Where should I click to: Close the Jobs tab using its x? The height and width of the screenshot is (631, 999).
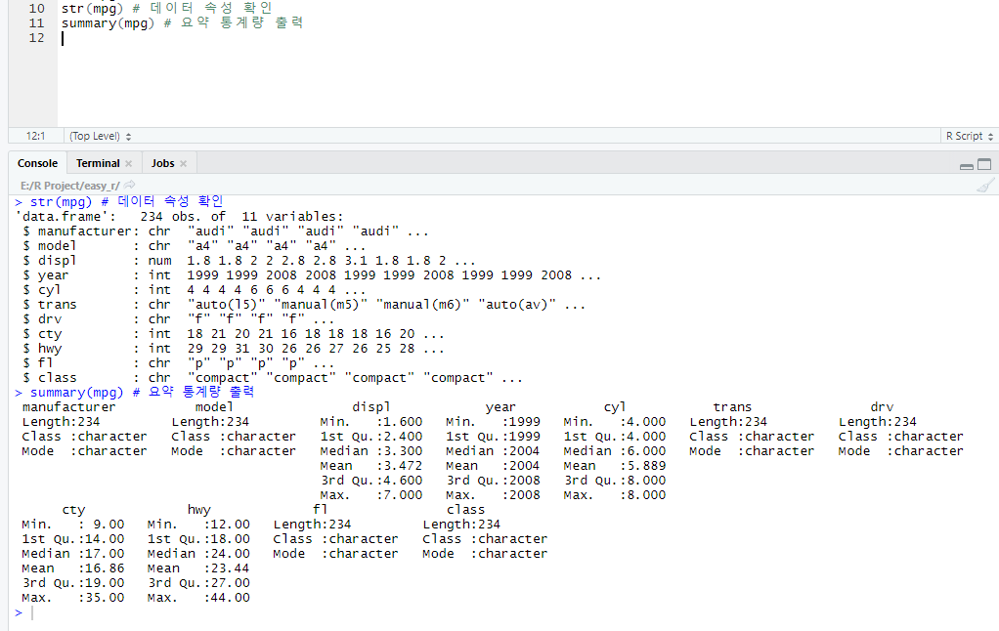tap(184, 164)
